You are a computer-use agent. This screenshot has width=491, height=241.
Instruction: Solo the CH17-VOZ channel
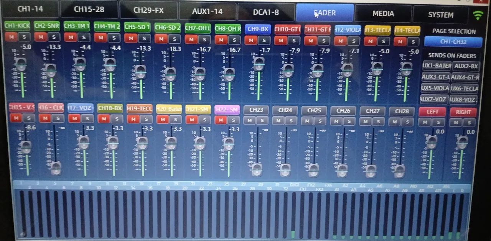[x=87, y=118]
